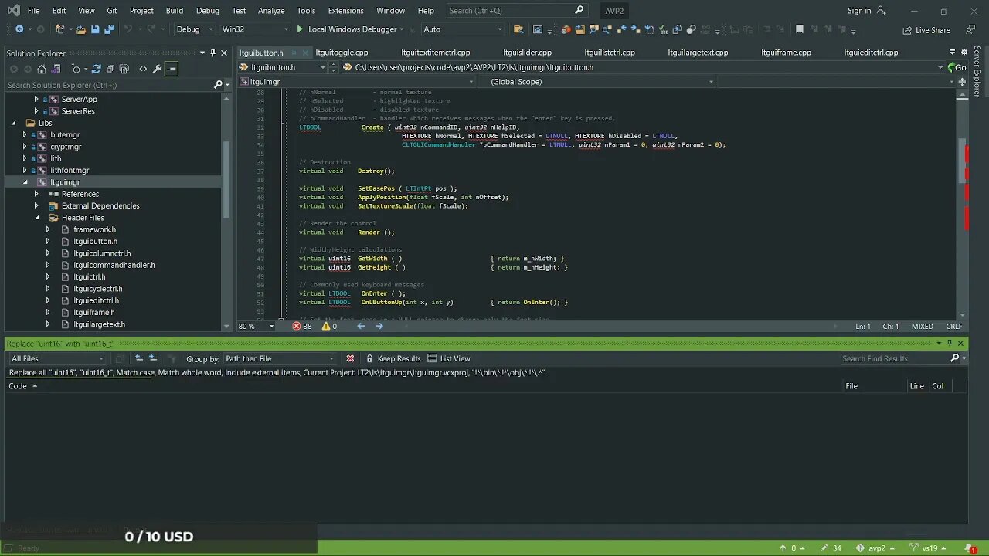Switch to ltguislider.cpp tab
The height and width of the screenshot is (556, 989).
point(527,53)
